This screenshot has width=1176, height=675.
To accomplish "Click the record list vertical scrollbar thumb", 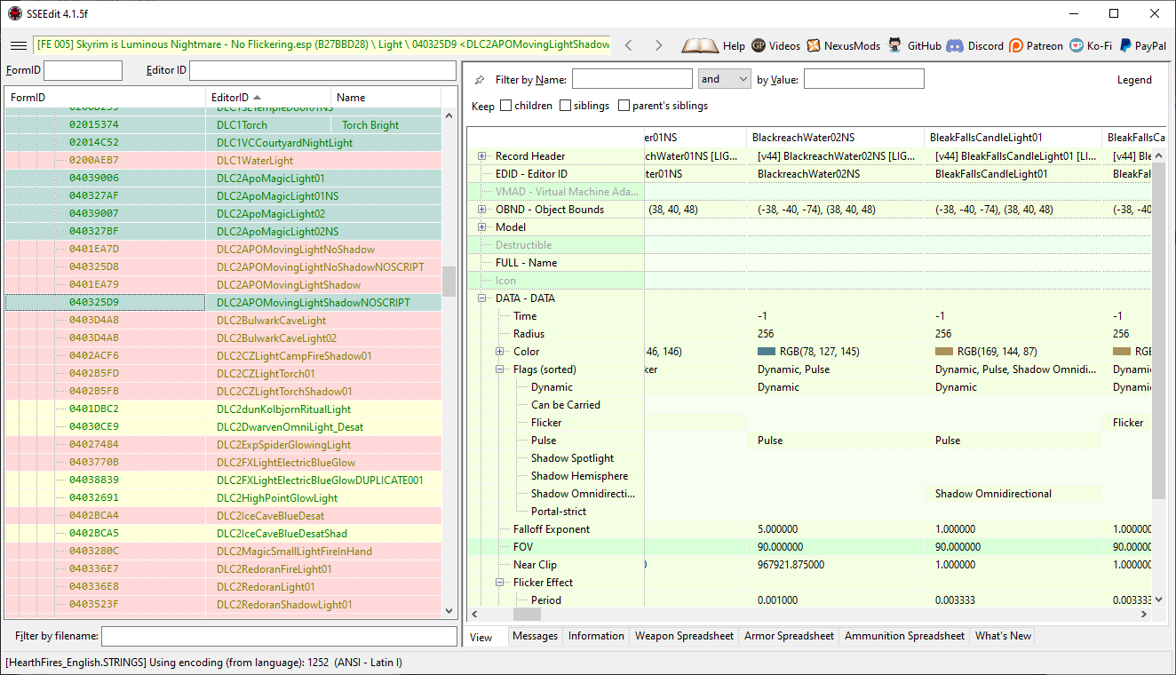I will 449,282.
